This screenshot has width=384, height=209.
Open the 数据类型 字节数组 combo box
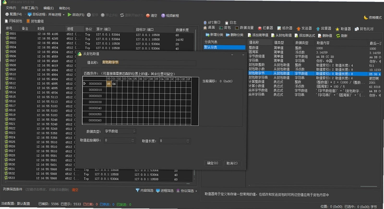pyautogui.click(x=120, y=131)
